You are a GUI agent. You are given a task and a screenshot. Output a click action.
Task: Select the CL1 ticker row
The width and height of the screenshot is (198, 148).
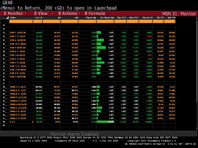coord(13,122)
